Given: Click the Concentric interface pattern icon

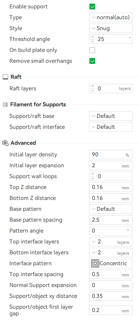Looking at the screenshot, I should point(95,263).
